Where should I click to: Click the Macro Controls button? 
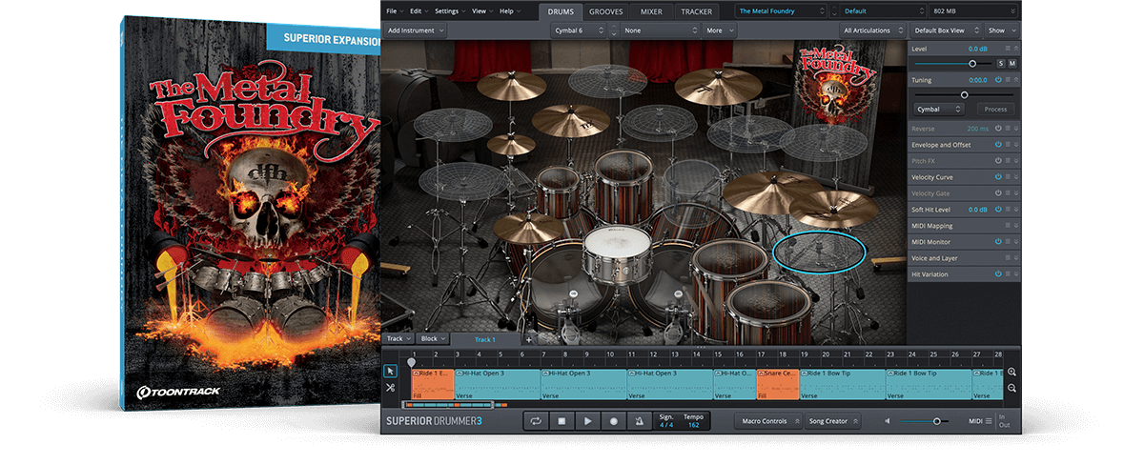764,420
